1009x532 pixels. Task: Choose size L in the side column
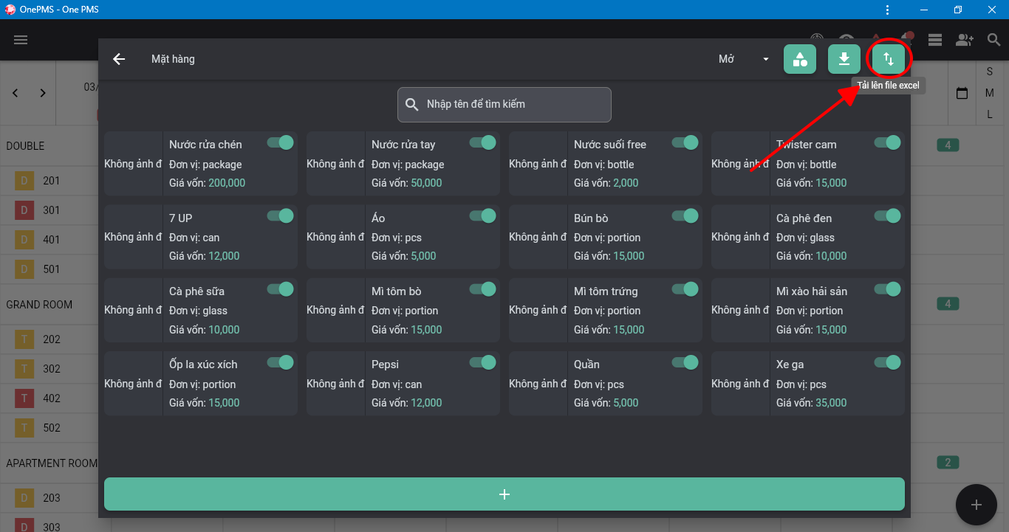[990, 114]
